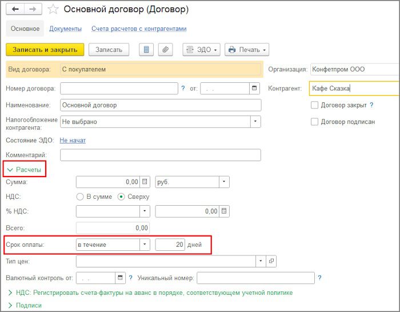This screenshot has width=400, height=312.
Task: Enable the Договор закрыт checkbox
Action: coord(314,105)
